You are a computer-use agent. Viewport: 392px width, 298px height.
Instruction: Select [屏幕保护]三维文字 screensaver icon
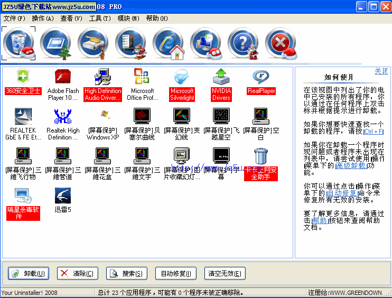142,156
